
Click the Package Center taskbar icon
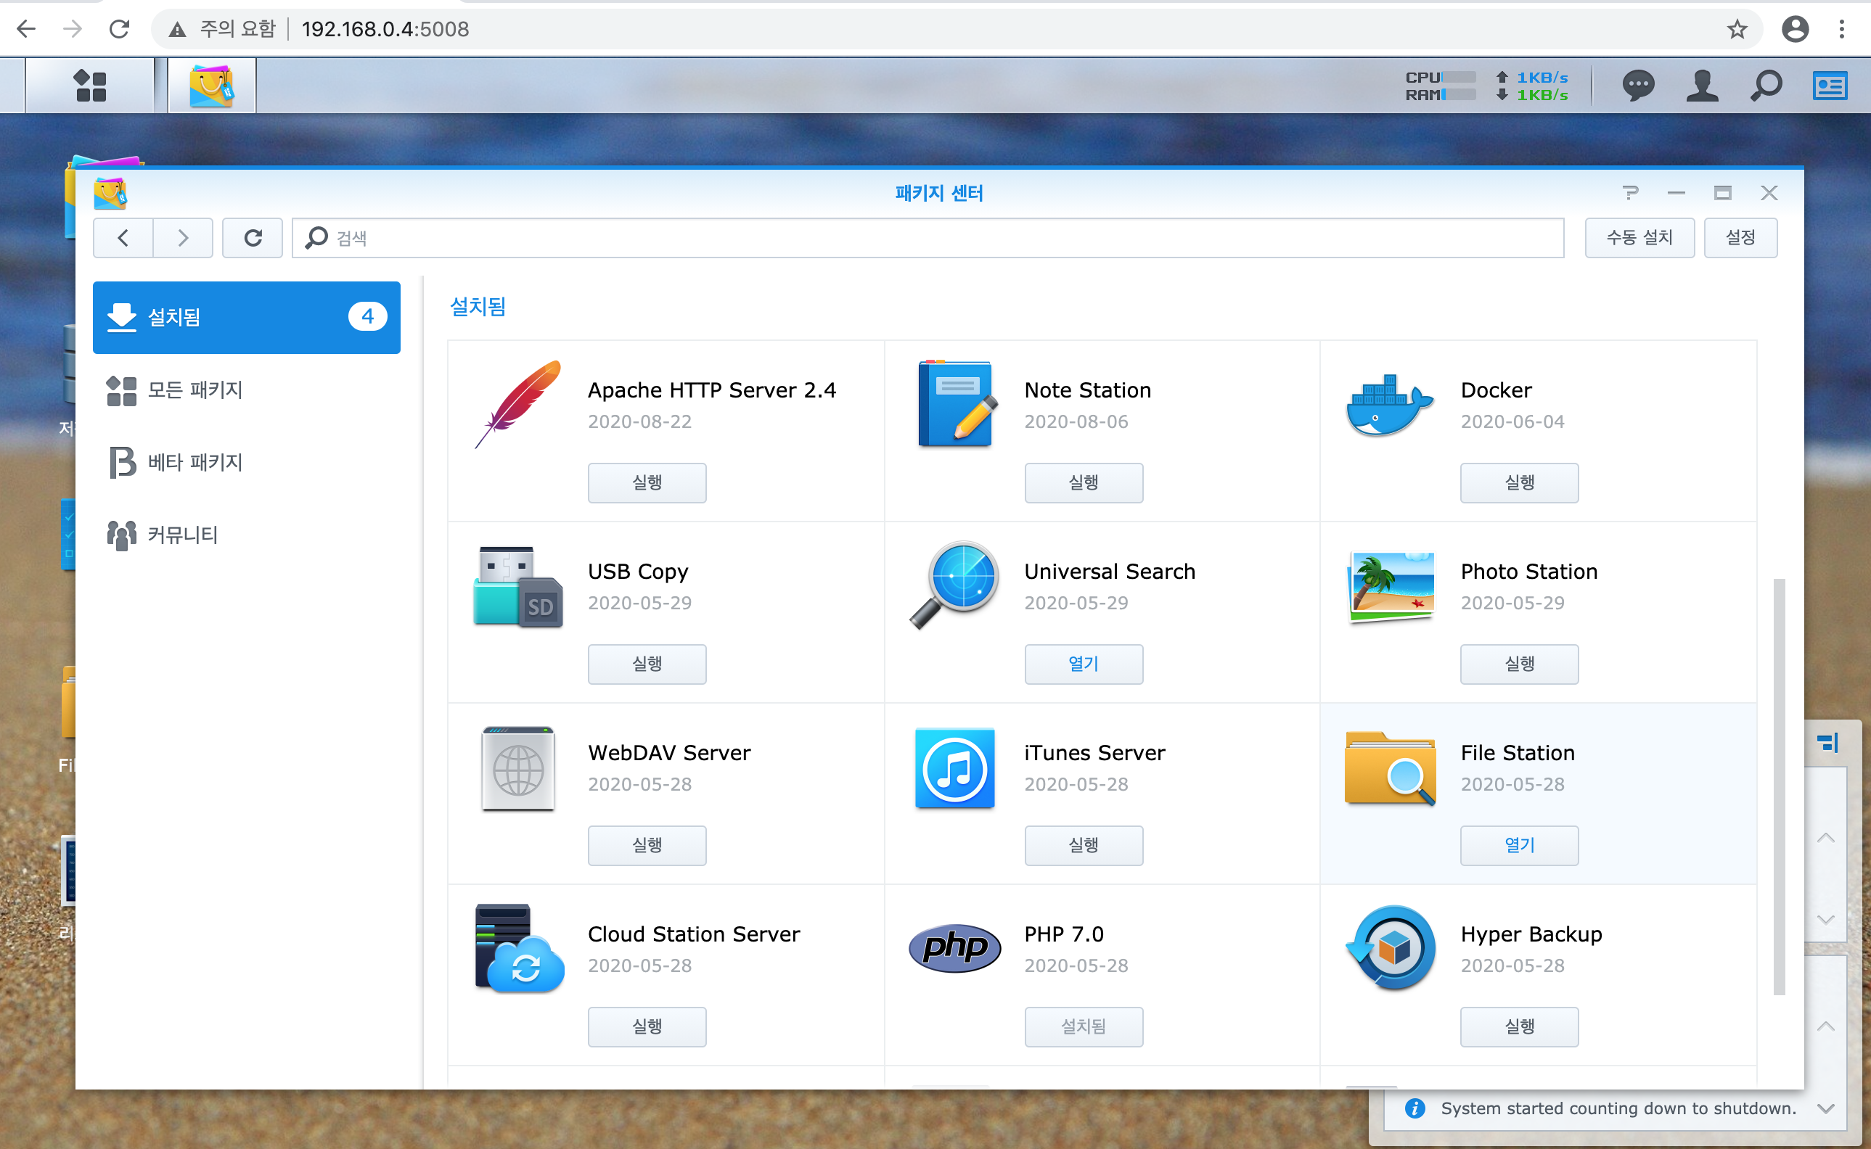211,85
